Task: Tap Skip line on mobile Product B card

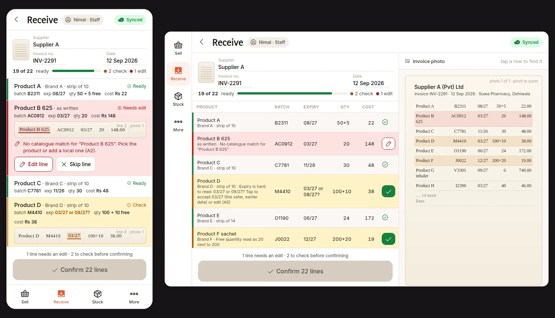Action: tap(76, 164)
